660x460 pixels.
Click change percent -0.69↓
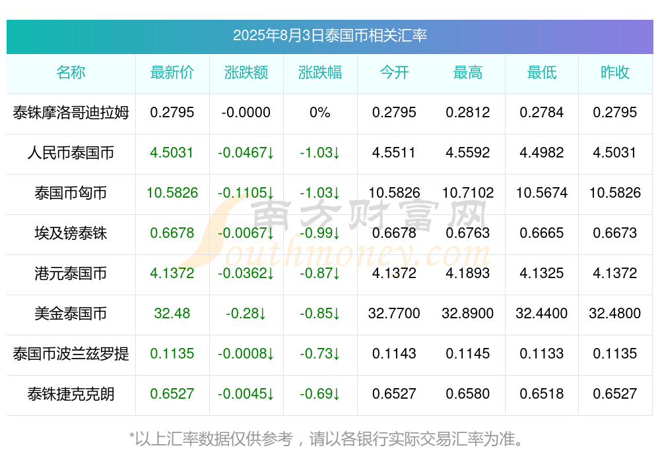tap(320, 394)
